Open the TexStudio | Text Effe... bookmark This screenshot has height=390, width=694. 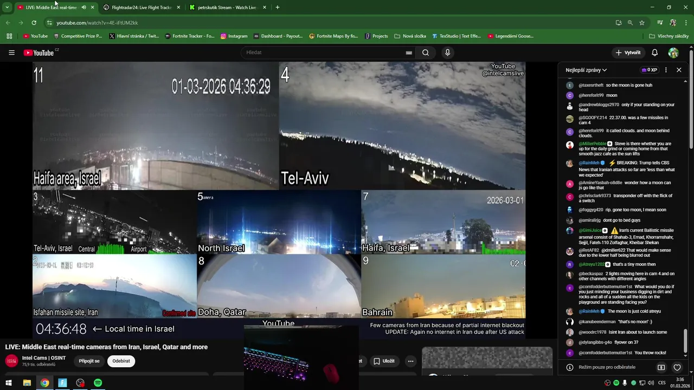point(456,36)
